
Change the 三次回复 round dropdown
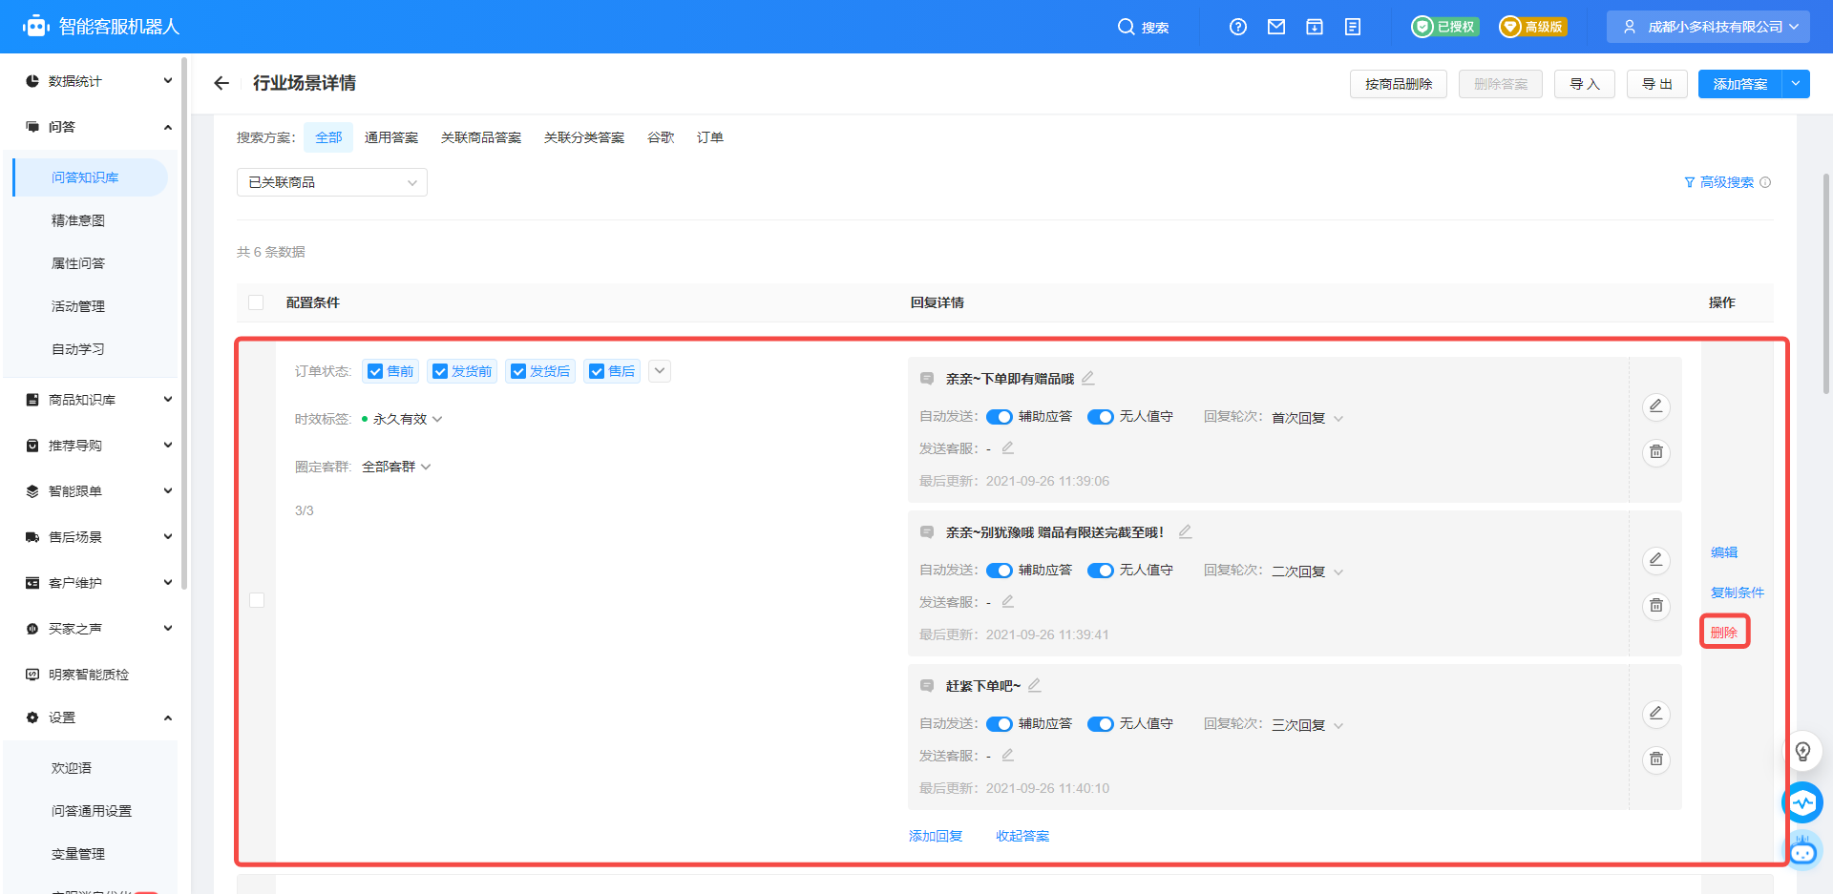coord(1307,725)
